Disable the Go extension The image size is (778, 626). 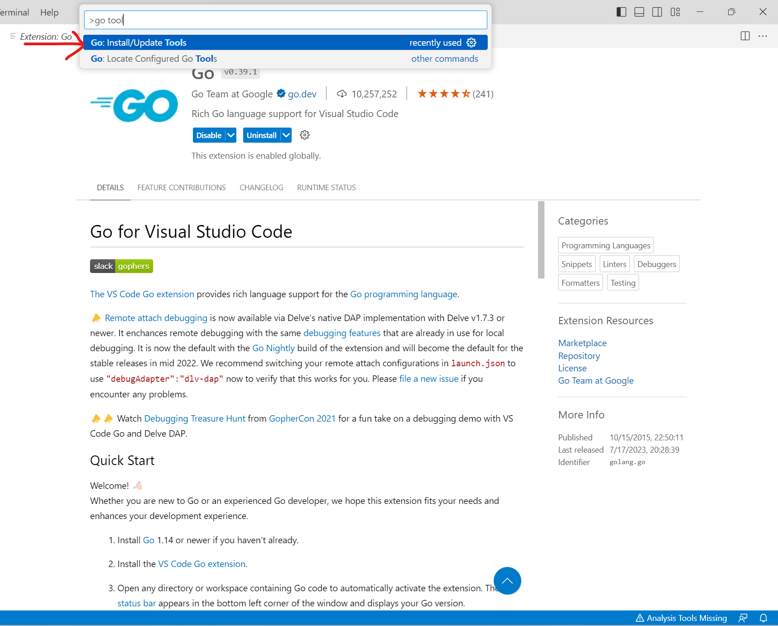click(209, 135)
